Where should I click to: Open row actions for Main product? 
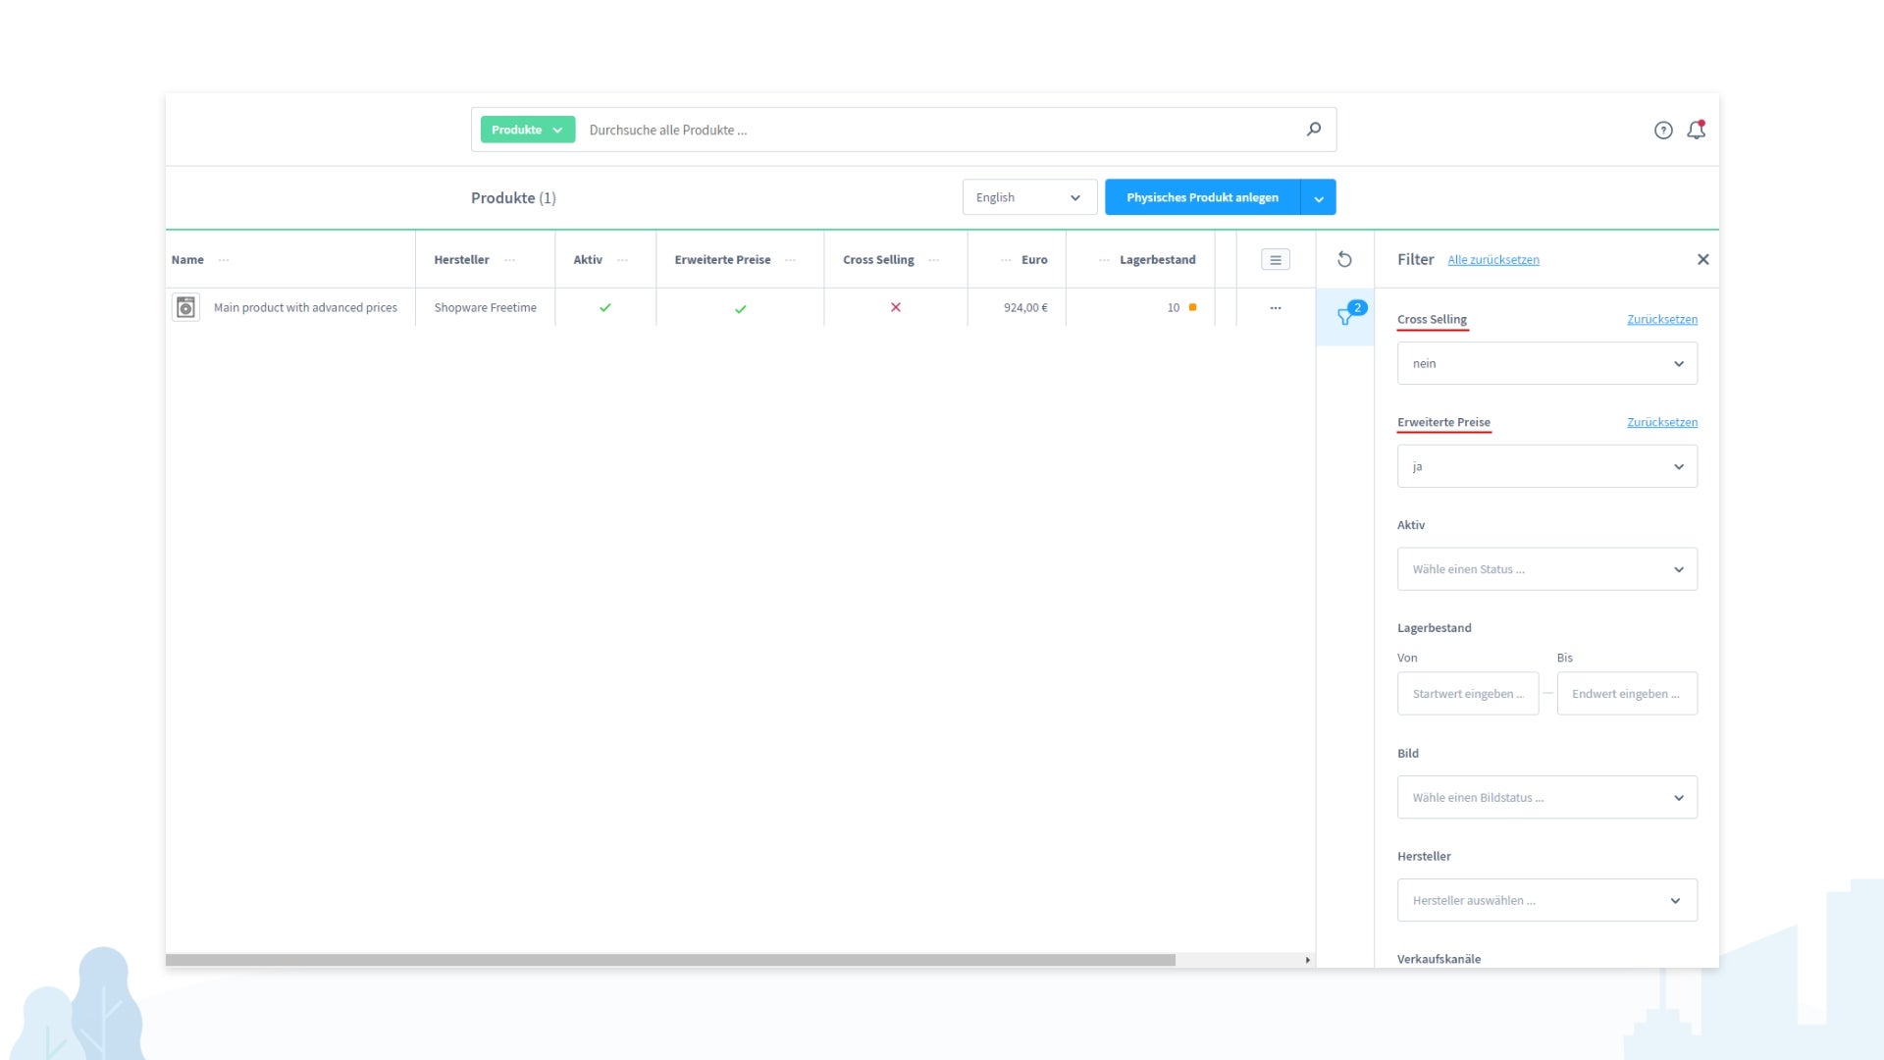(1275, 307)
